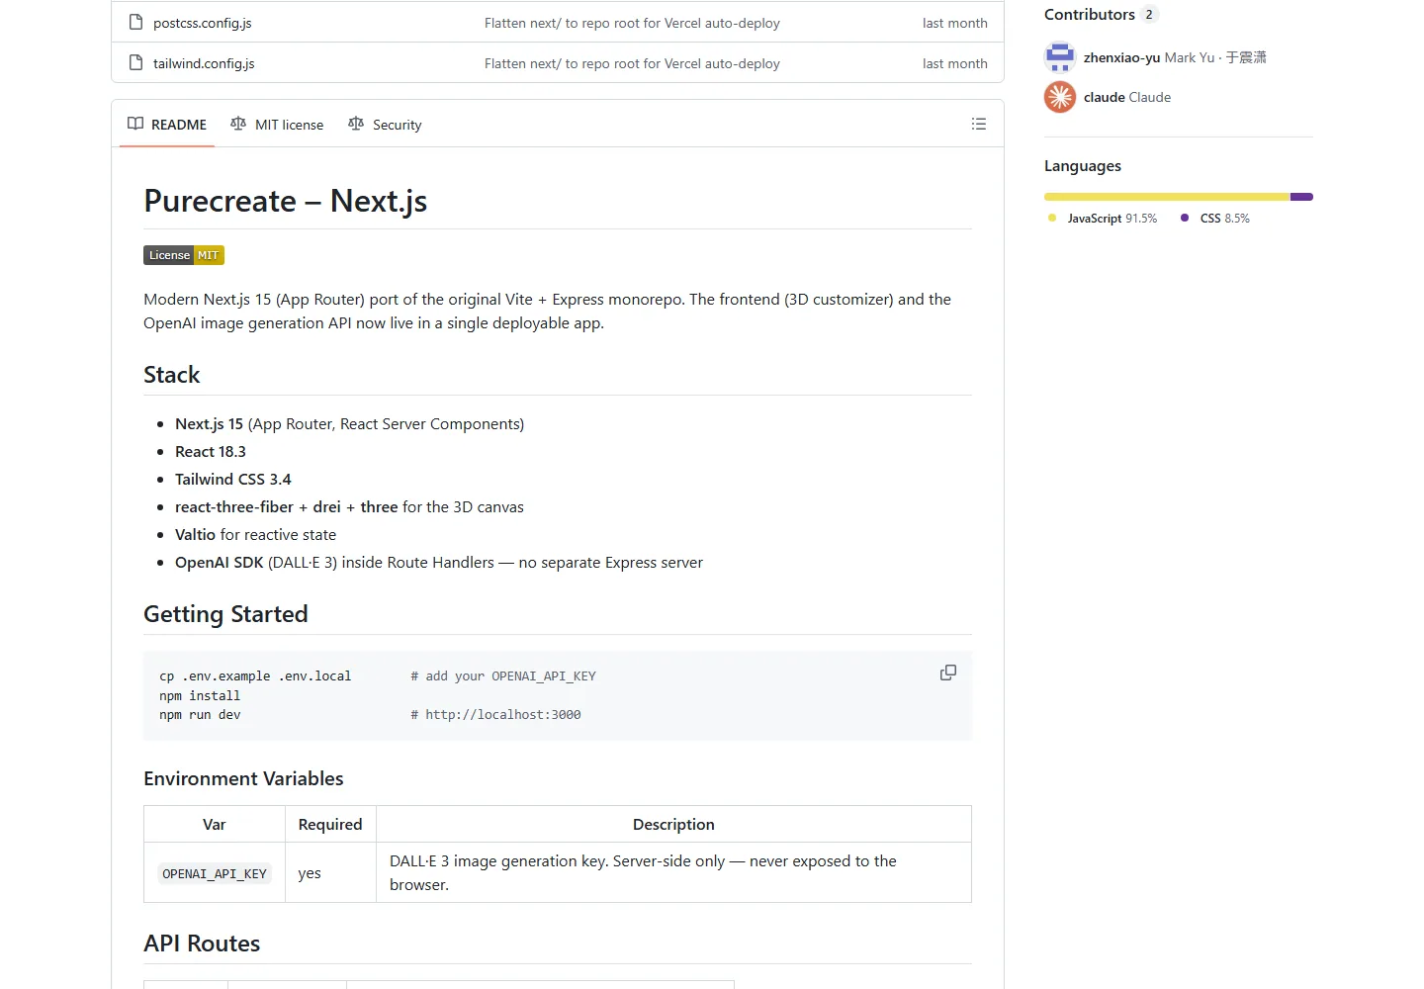
Task: Copy the getting started code block
Action: (x=947, y=673)
